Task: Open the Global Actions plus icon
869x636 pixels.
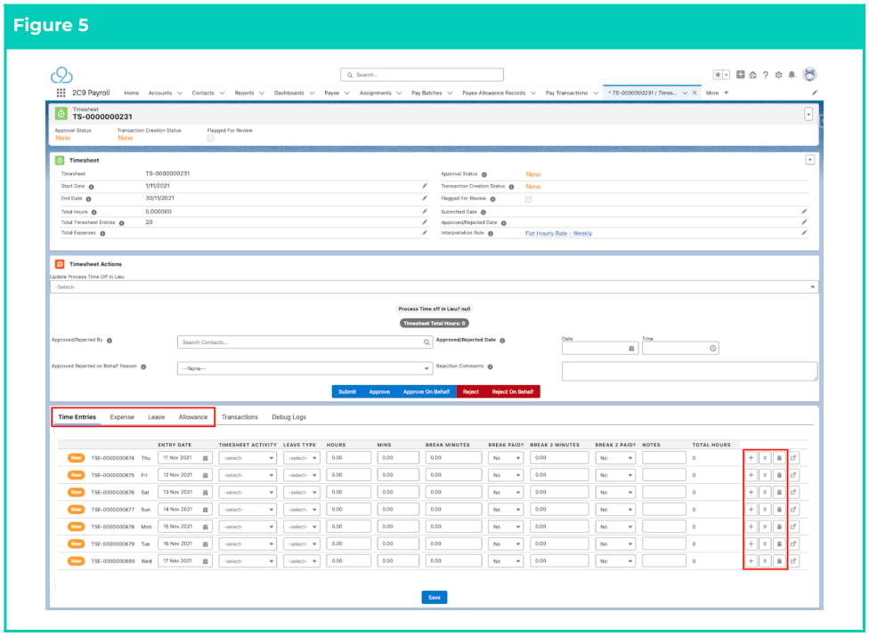Action: point(741,75)
